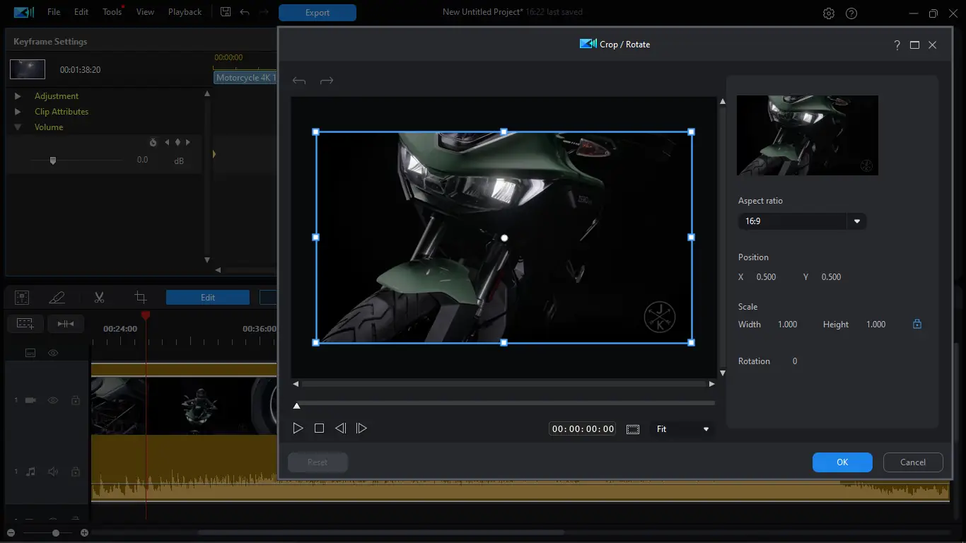The height and width of the screenshot is (543, 966).
Task: Confirm crop with OK button
Action: tap(842, 462)
